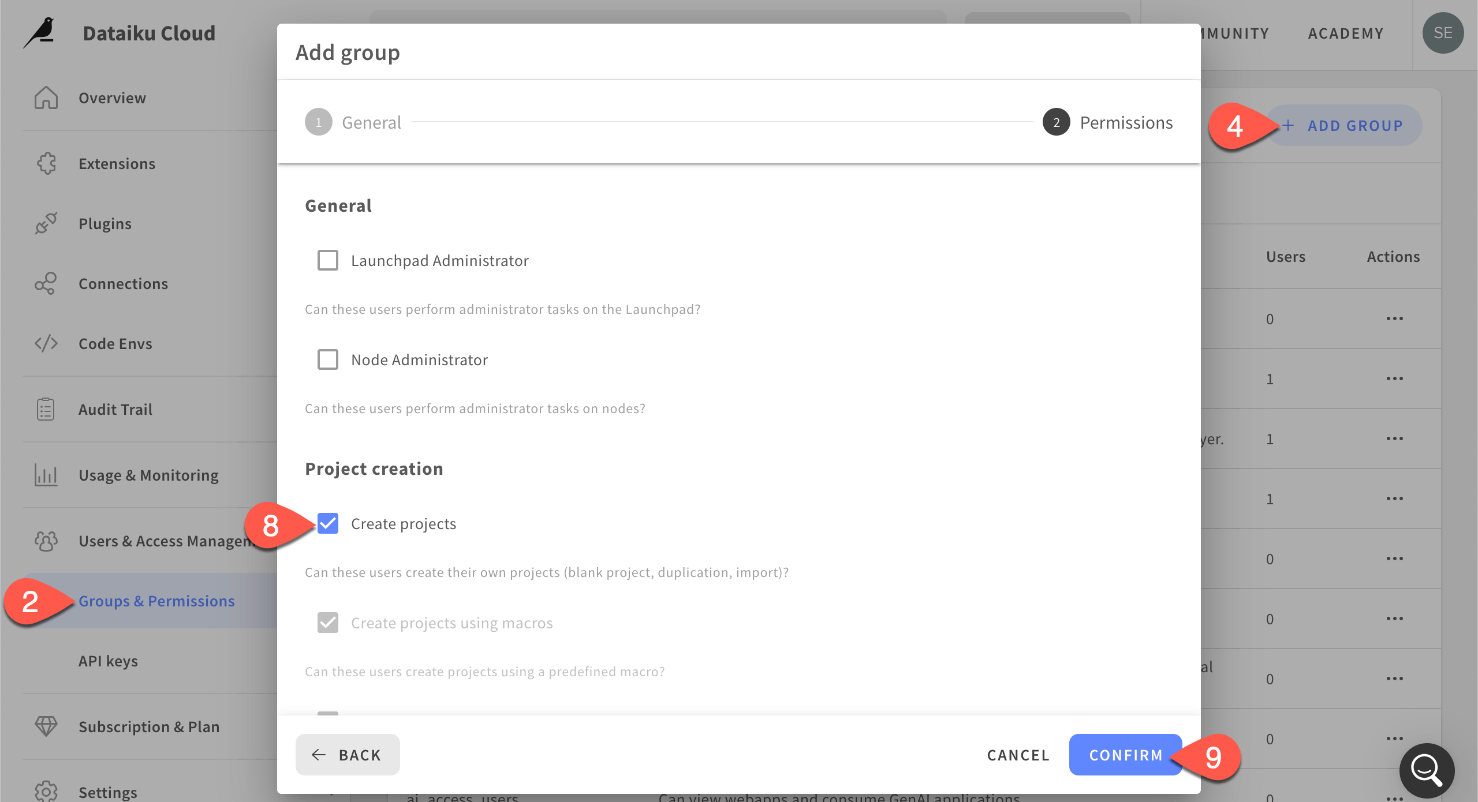Click the Connections nodes icon
The width and height of the screenshot is (1478, 802).
[x=46, y=283]
